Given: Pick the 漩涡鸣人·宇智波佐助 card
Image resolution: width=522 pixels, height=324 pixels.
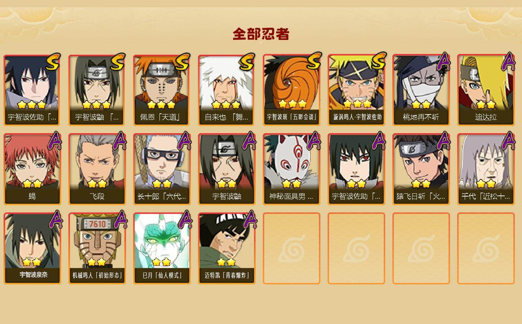Looking at the screenshot, I should (356, 90).
